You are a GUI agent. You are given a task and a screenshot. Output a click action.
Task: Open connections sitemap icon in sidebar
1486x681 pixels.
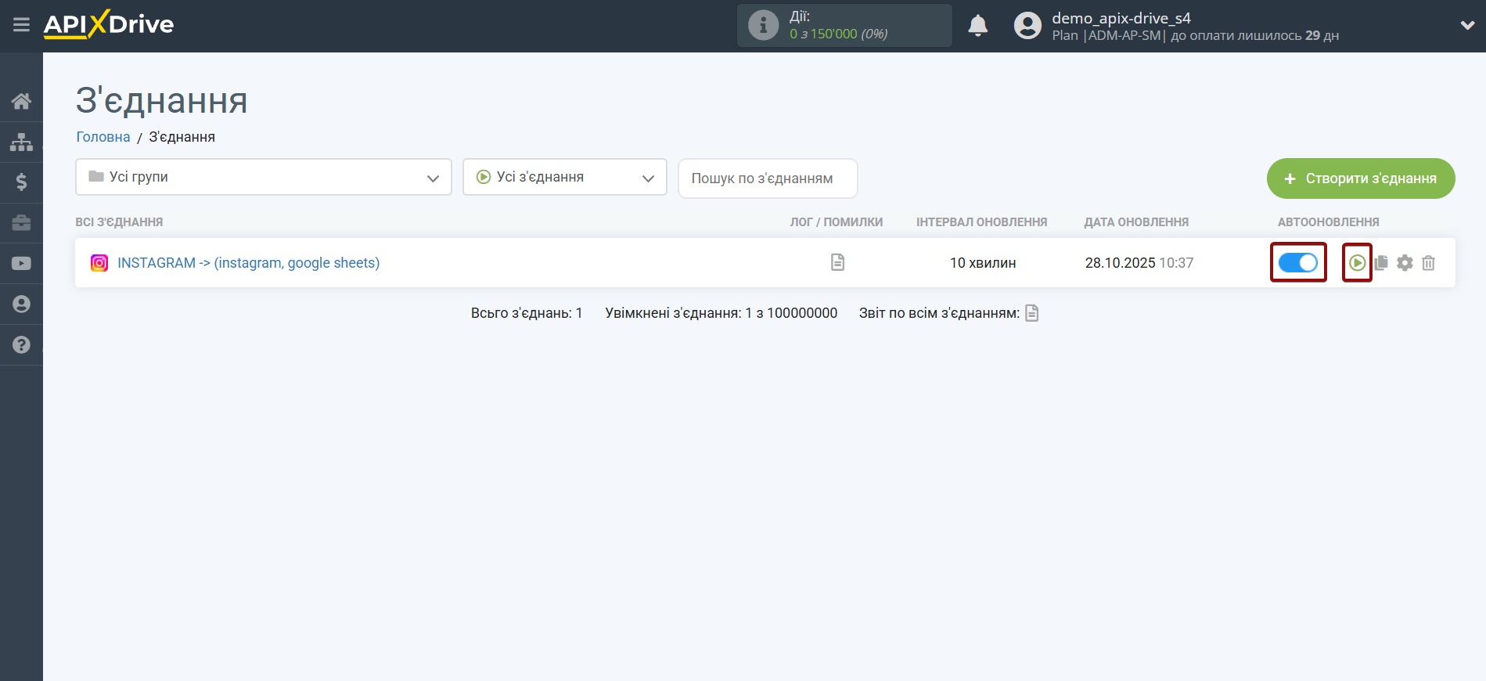[21, 142]
